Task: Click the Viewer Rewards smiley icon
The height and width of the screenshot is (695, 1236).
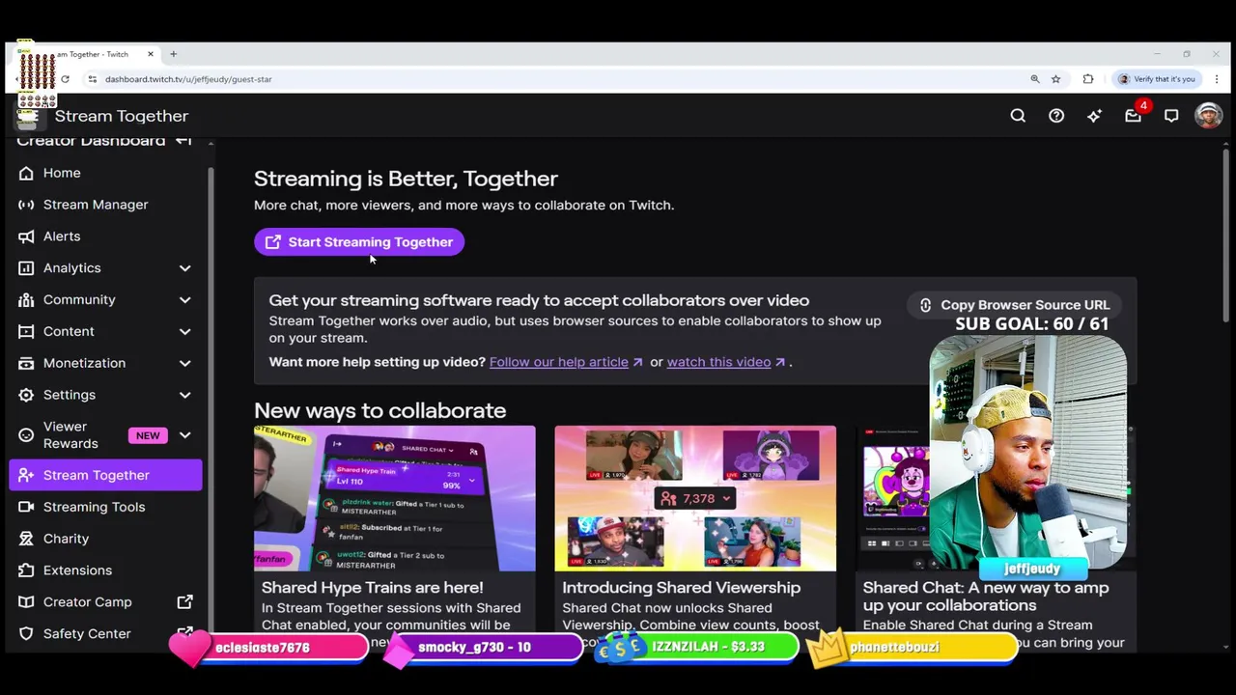Action: 26,435
